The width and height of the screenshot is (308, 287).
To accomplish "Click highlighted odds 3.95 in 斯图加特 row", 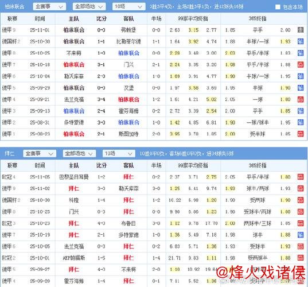I will click(174, 134).
